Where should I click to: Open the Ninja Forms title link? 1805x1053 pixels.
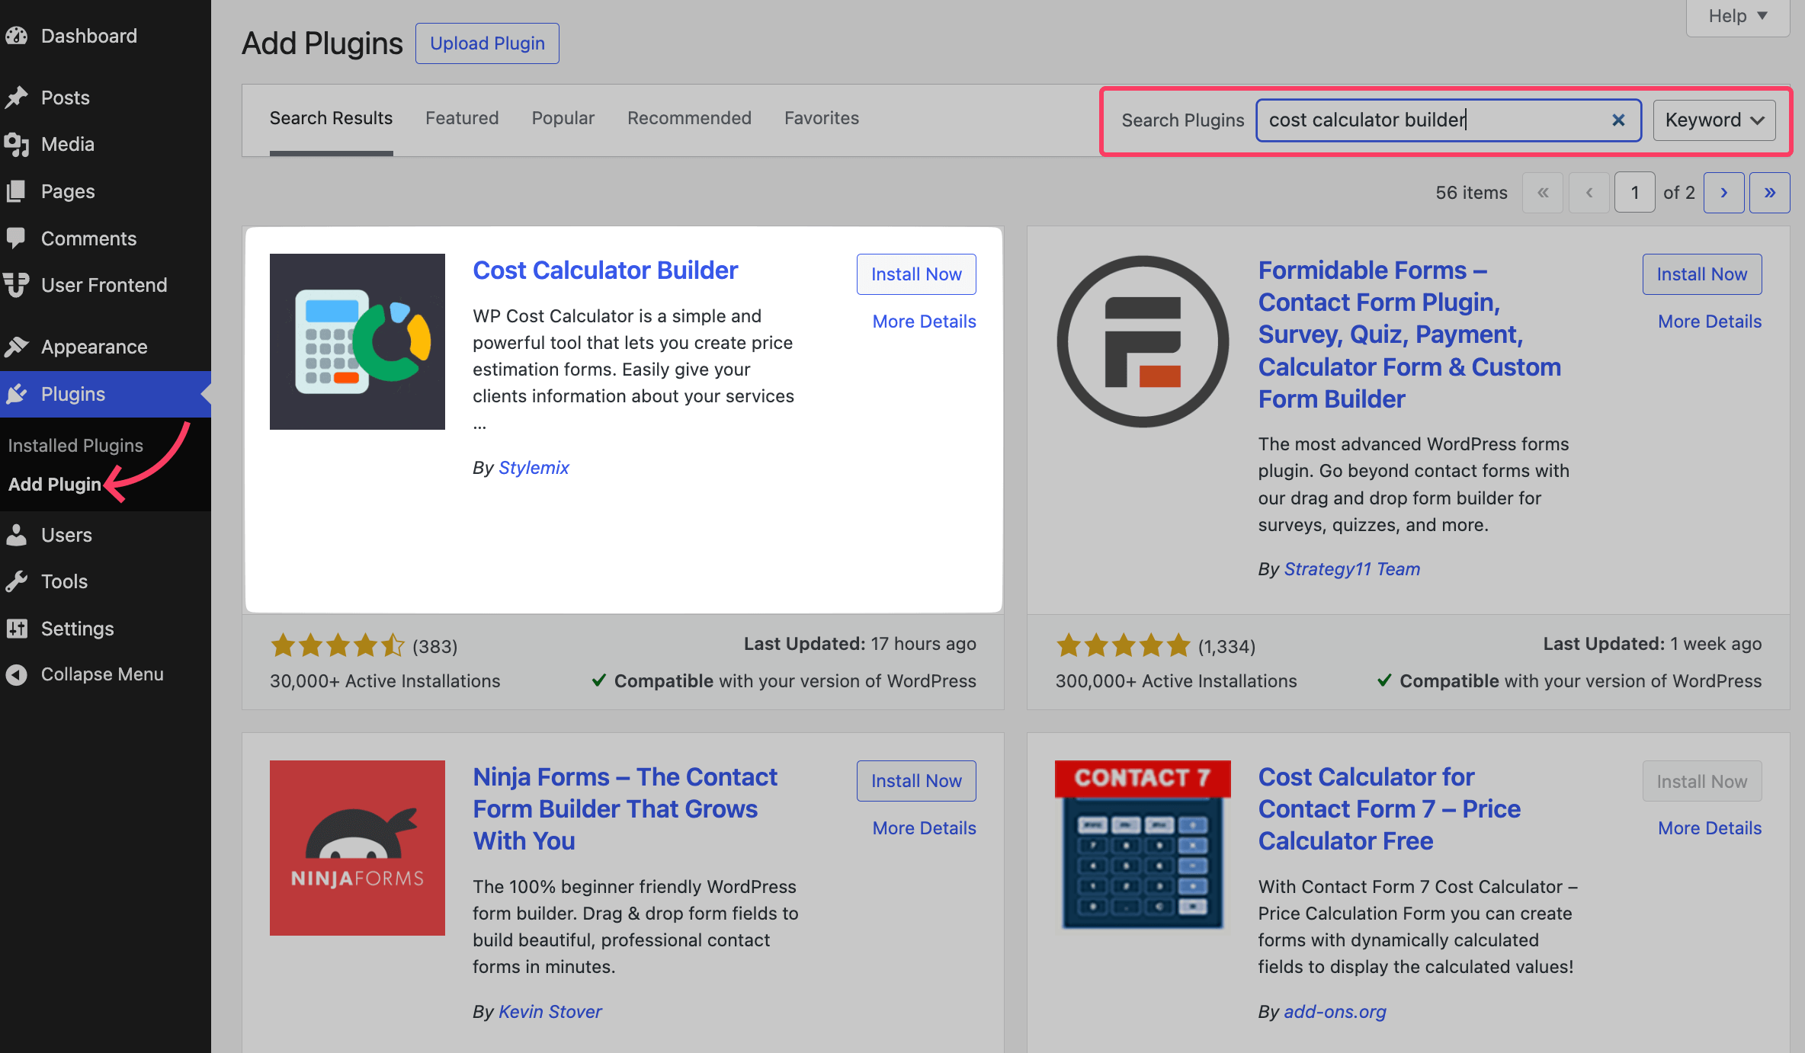click(625, 809)
